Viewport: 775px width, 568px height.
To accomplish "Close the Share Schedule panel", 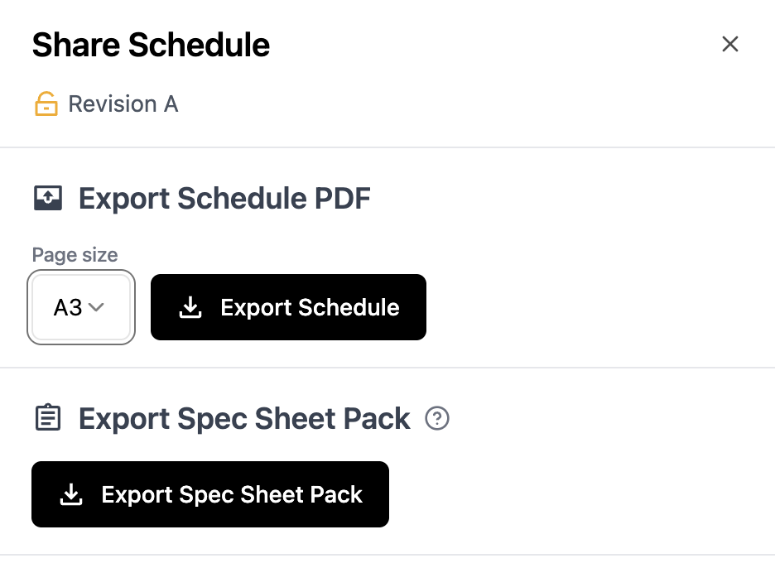I will pos(729,44).
